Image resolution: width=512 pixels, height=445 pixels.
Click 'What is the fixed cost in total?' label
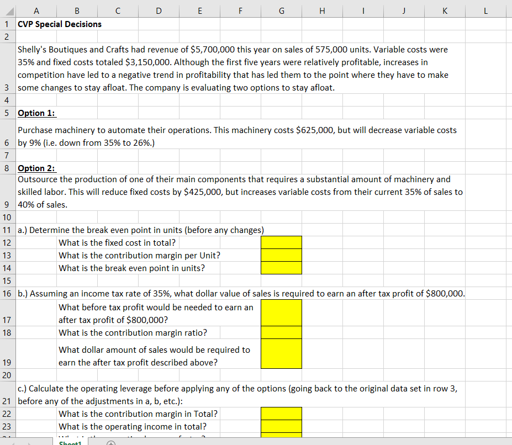117,242
